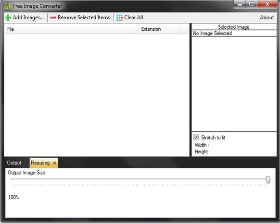The width and height of the screenshot is (280, 223).
Task: Click the empty file list area
Action: (x=96, y=95)
